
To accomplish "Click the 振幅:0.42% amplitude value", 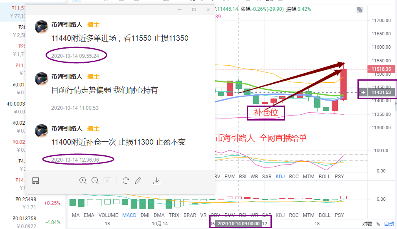I will click(298, 9).
